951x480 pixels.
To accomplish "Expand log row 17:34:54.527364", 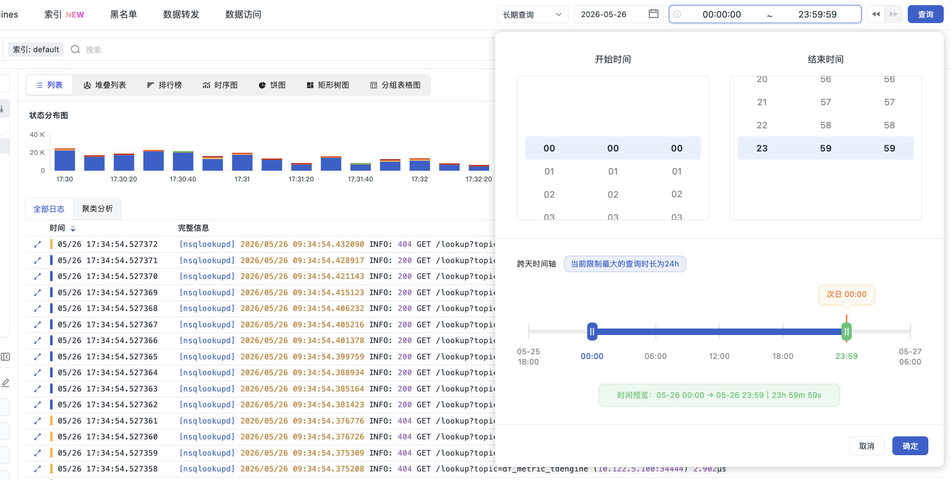I will (x=38, y=373).
